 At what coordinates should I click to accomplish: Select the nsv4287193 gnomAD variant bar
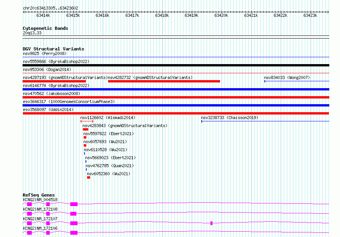tap(65, 81)
